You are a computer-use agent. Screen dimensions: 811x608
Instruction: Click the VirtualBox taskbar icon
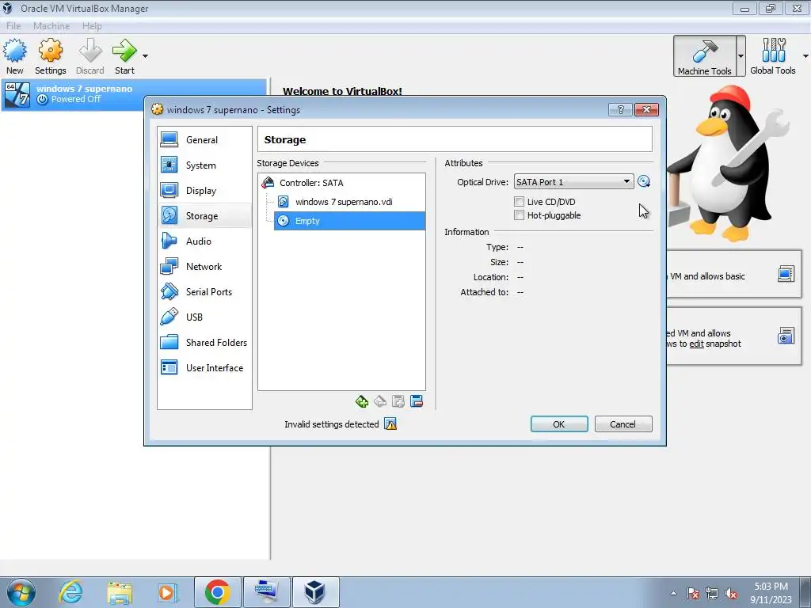tap(315, 592)
